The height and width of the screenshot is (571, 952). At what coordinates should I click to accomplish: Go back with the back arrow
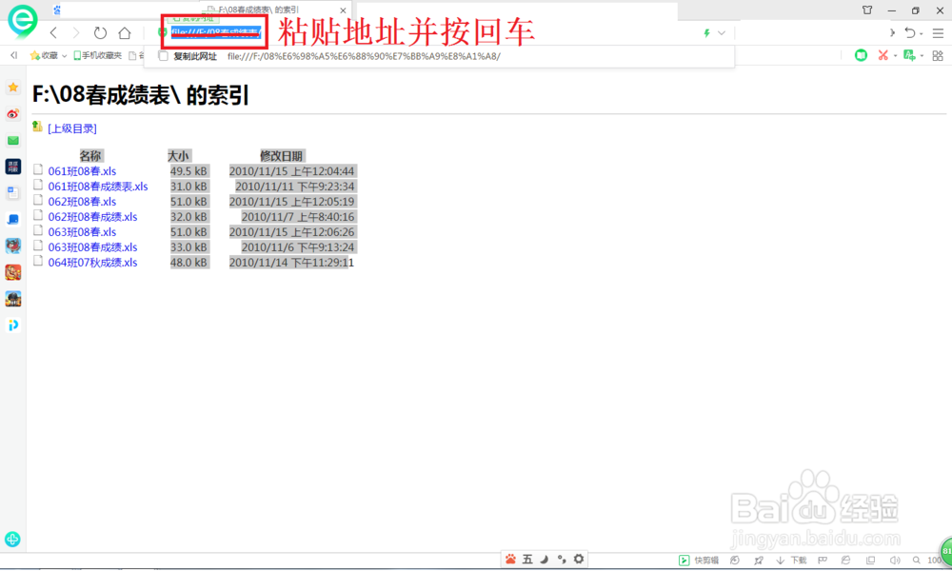[53, 32]
